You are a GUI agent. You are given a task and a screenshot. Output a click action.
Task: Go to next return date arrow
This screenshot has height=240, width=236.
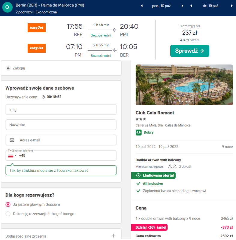click(231, 6)
